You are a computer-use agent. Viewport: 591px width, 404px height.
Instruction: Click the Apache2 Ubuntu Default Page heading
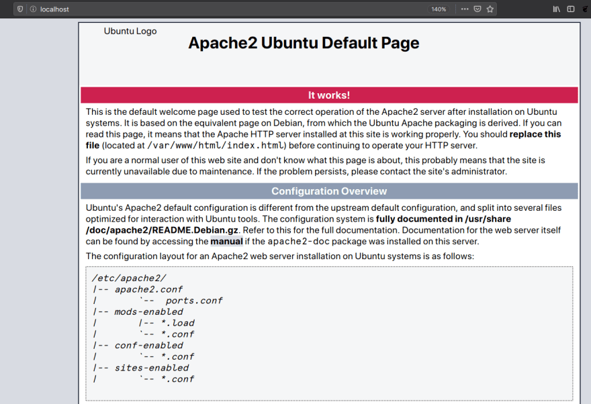pos(304,43)
